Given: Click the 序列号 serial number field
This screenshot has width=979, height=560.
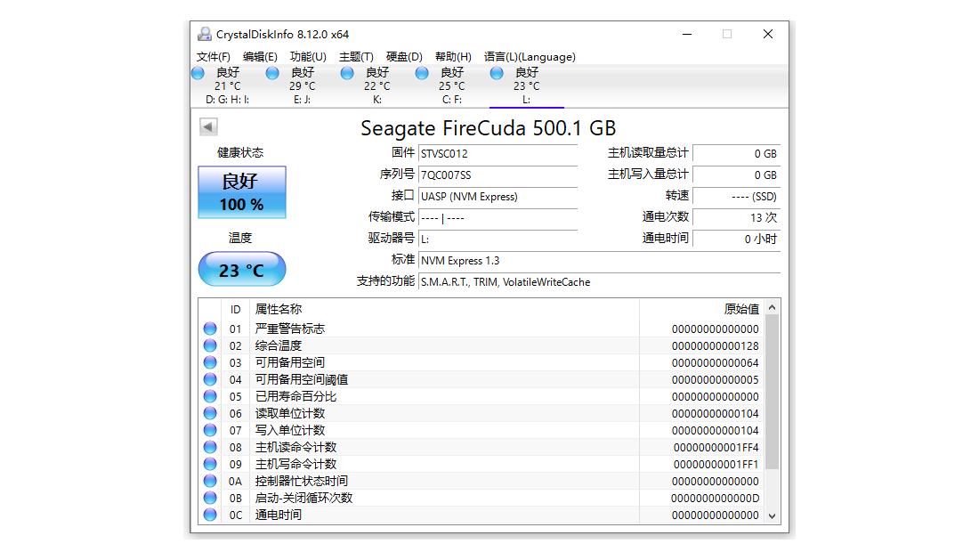Looking at the screenshot, I should tap(498, 174).
